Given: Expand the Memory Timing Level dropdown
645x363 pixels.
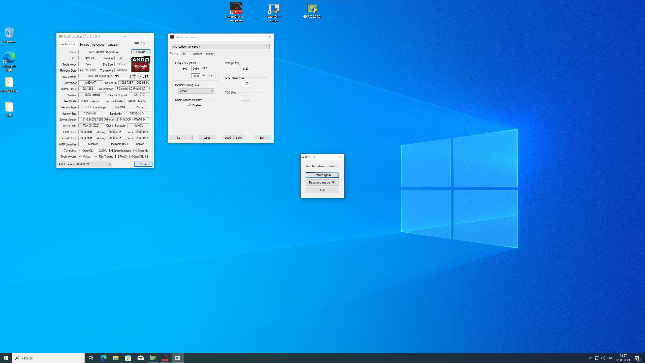Looking at the screenshot, I should tap(196, 91).
